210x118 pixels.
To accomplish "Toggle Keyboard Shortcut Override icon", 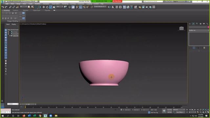I will (x=73, y=7).
